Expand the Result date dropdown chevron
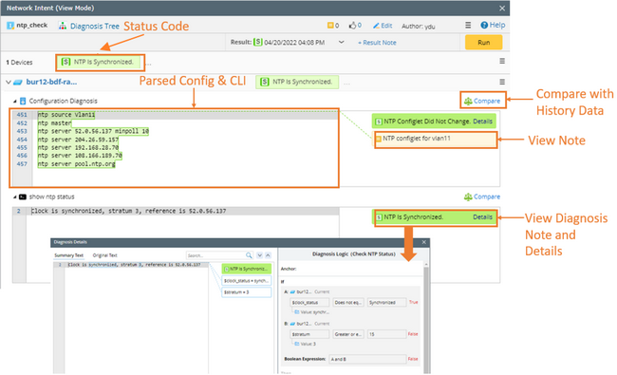This screenshot has height=375, width=617. 341,42
